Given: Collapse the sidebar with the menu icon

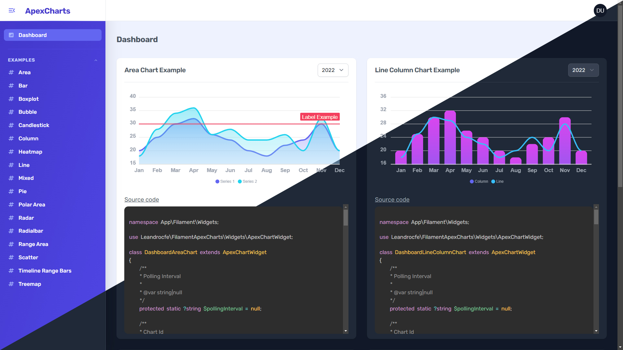Looking at the screenshot, I should tap(12, 11).
